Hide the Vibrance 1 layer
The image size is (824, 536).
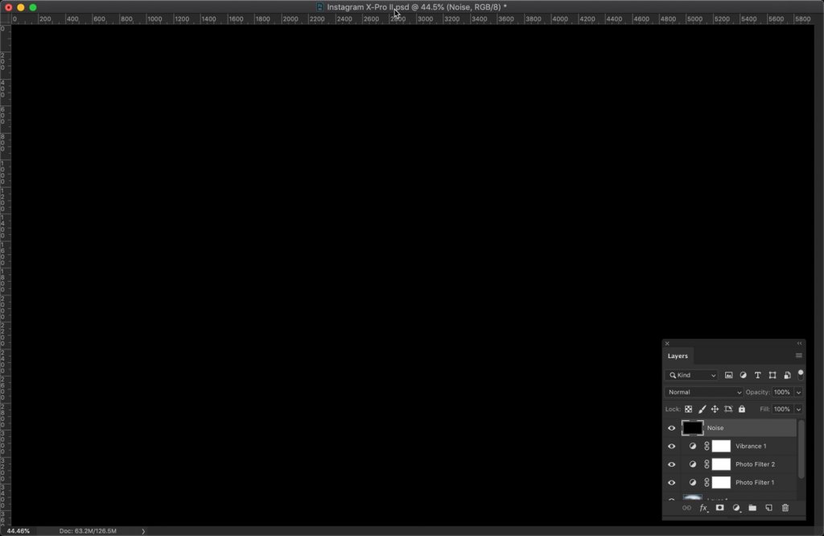(670, 446)
